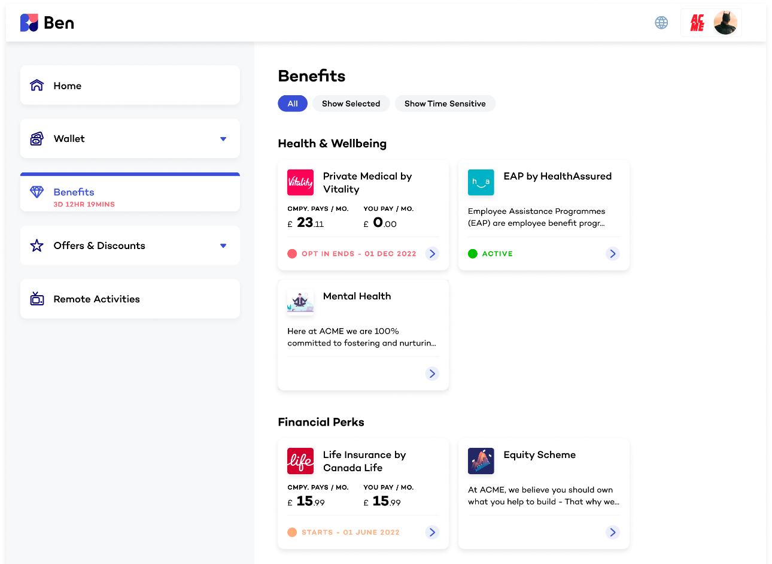Click the Equity Scheme chart icon

tap(481, 461)
